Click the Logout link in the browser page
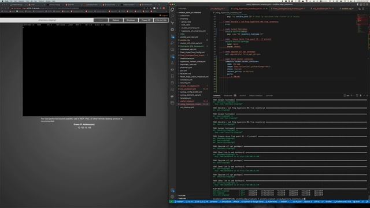The width and height of the screenshot is (370, 208). pos(164,16)
